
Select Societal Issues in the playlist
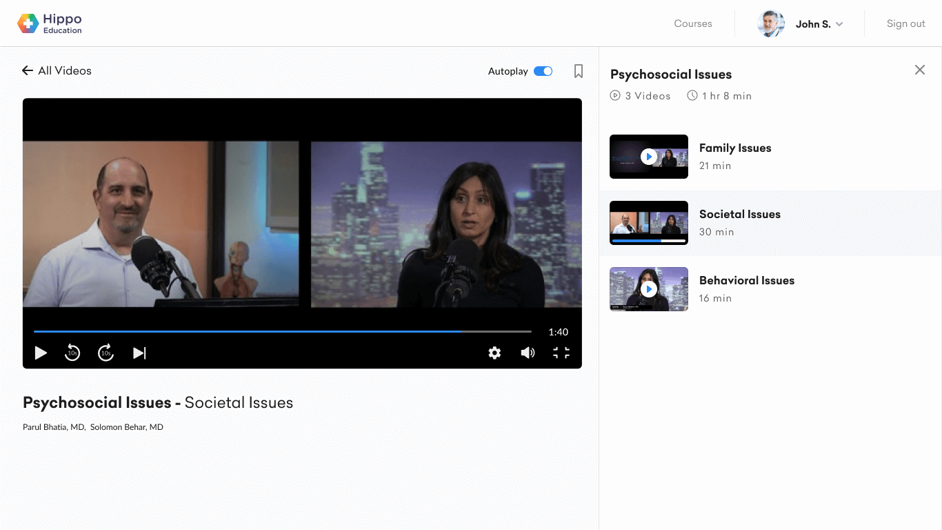(x=739, y=215)
